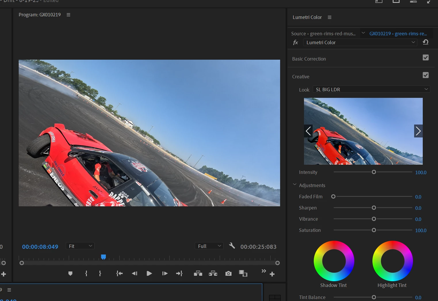438x301 pixels.
Task: Click the Faded Film slider handle
Action: (333, 197)
